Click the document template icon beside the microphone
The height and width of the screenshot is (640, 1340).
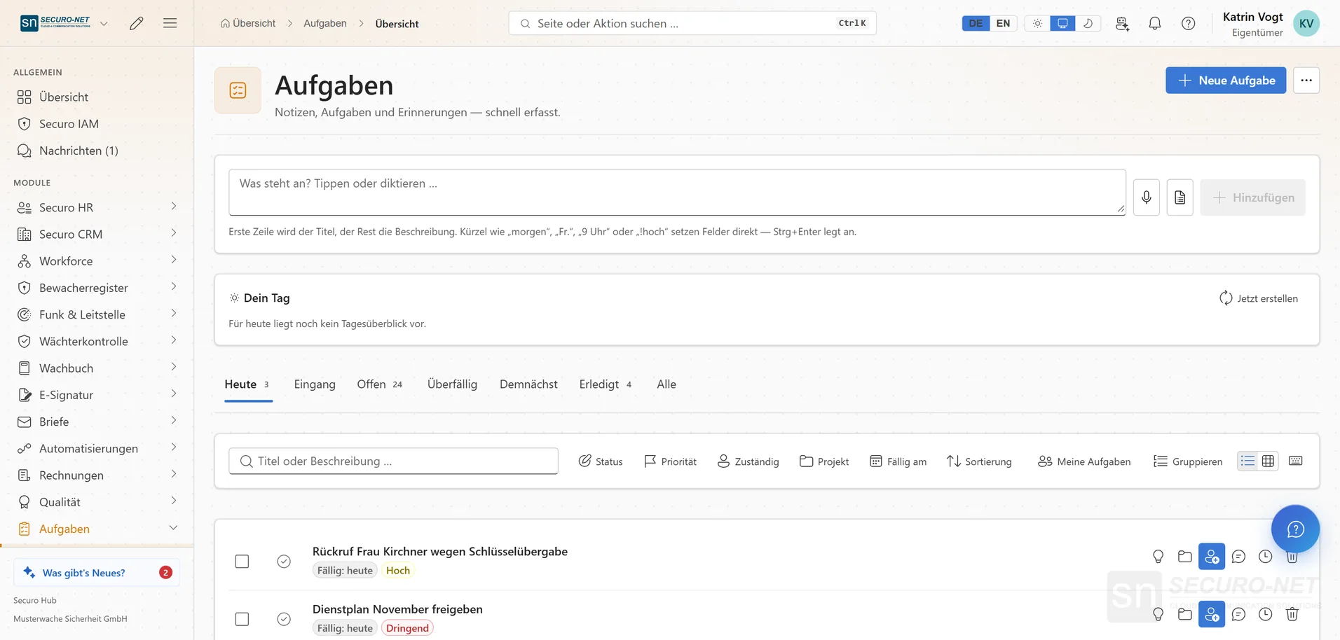click(1180, 197)
